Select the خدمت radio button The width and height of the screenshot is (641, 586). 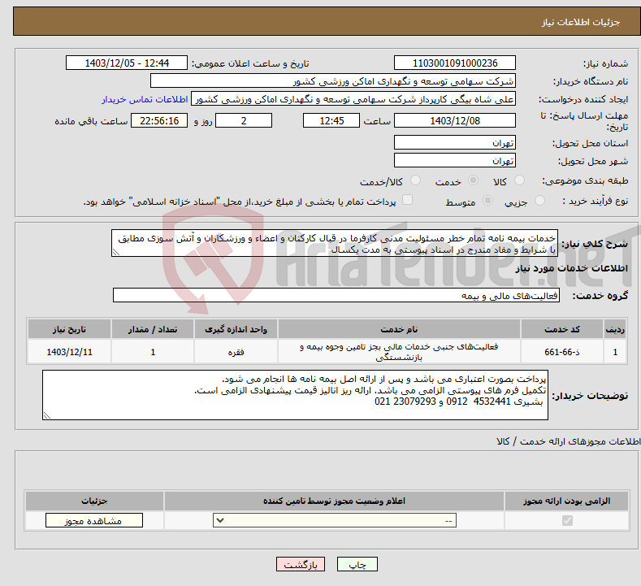pos(473,180)
